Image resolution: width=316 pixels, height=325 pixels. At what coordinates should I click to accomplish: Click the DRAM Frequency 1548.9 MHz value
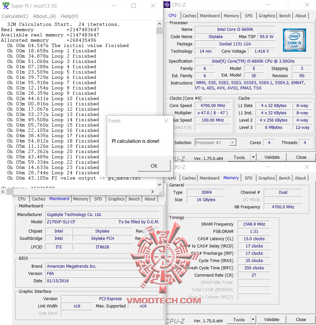[254, 224]
